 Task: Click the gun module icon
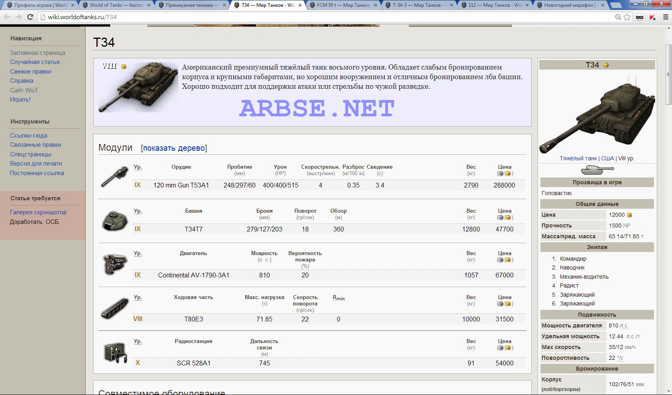click(x=115, y=176)
